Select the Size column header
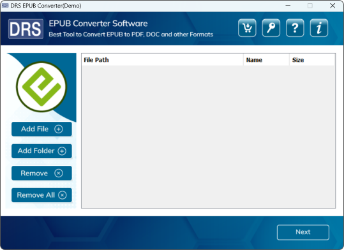Viewport: 344px width, 250px height. tap(312, 60)
